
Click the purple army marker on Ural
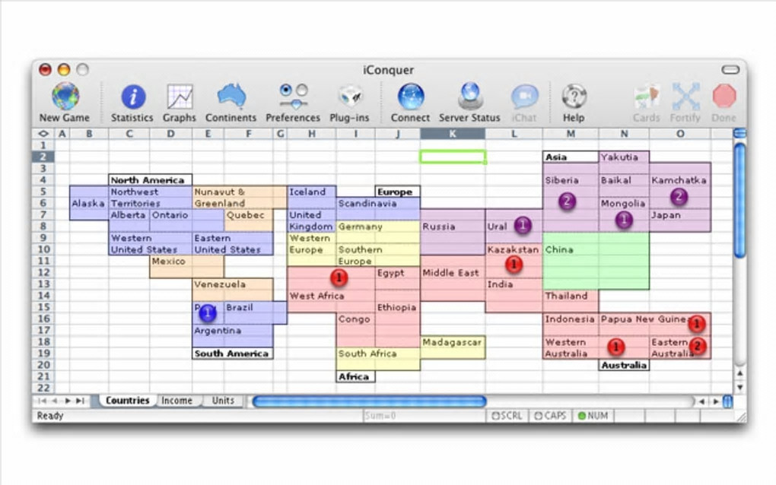point(523,226)
